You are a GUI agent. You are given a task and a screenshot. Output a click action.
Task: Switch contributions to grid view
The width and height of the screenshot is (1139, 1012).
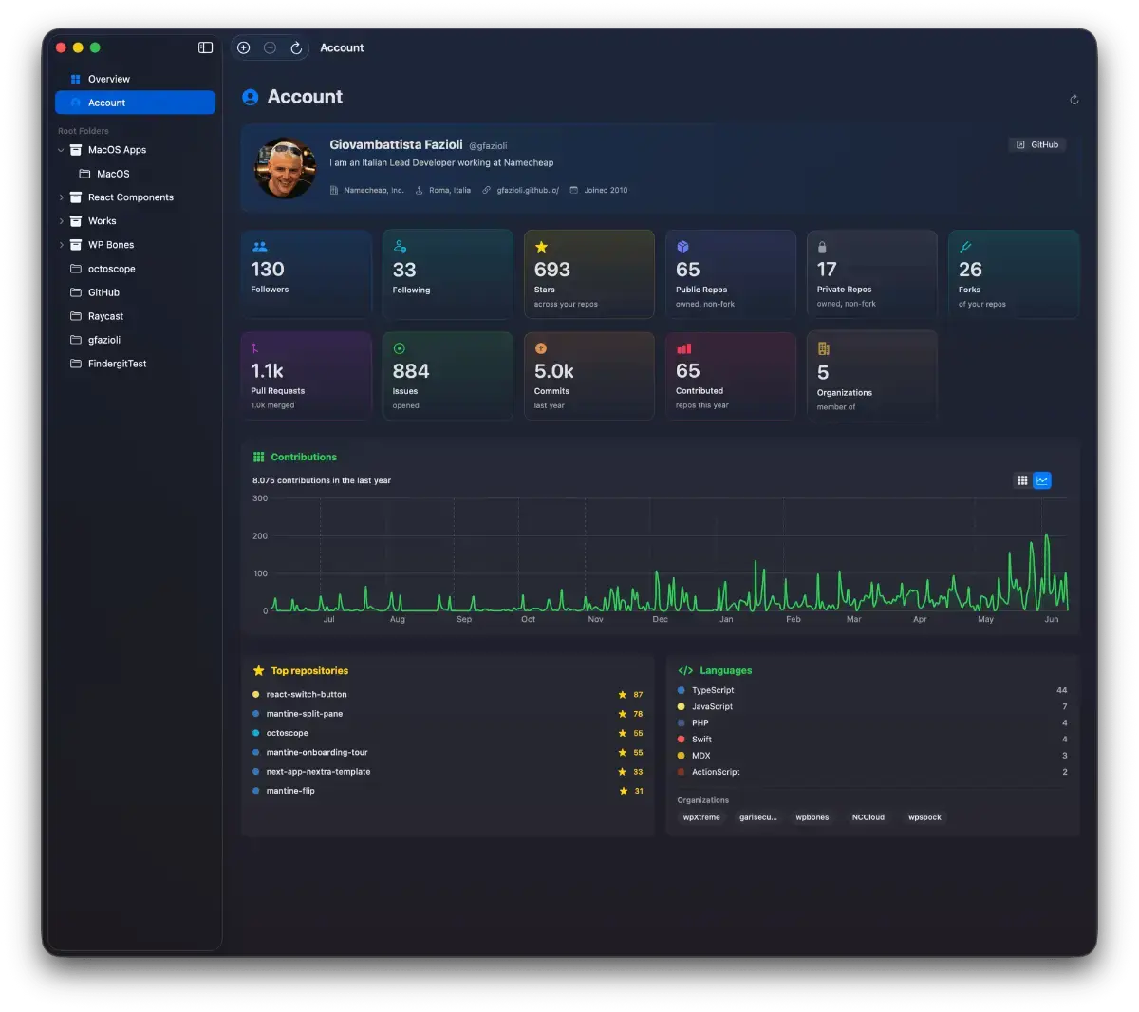1022,480
